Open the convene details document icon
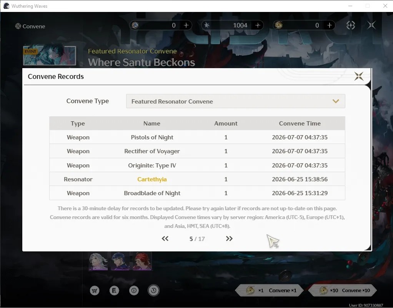393x308 pixels. point(114,290)
